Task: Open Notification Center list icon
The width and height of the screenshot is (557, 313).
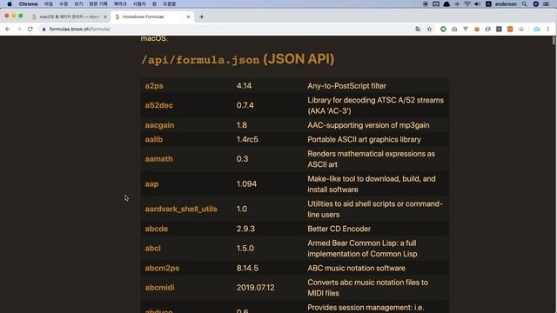Action: (547, 3)
